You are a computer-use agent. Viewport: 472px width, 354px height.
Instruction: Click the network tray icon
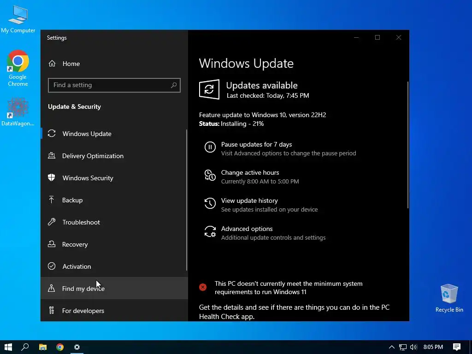pos(402,347)
